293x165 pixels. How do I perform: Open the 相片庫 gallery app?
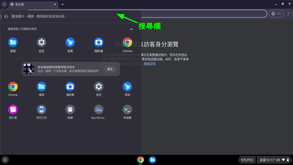pos(13,109)
